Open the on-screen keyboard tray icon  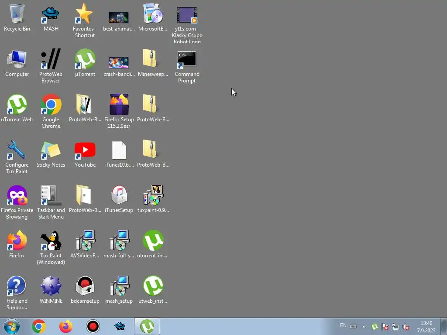coord(353,326)
